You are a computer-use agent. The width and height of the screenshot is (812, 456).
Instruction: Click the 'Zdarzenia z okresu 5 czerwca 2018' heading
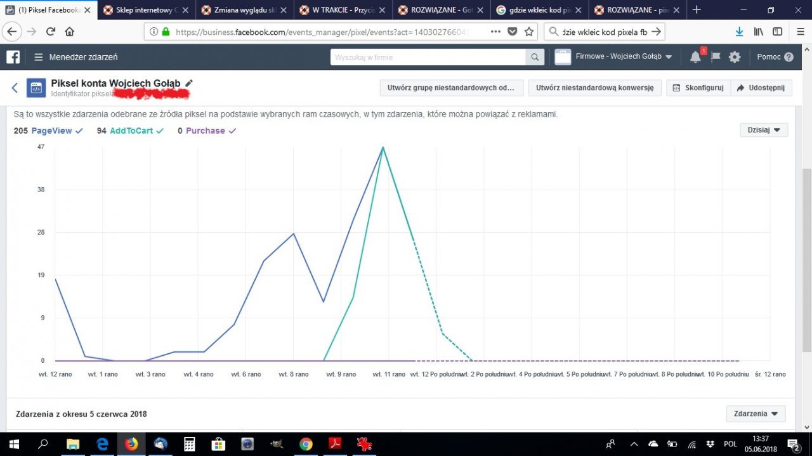pos(81,414)
